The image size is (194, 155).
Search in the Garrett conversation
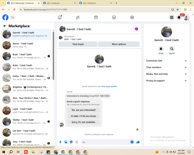[x=172, y=49]
